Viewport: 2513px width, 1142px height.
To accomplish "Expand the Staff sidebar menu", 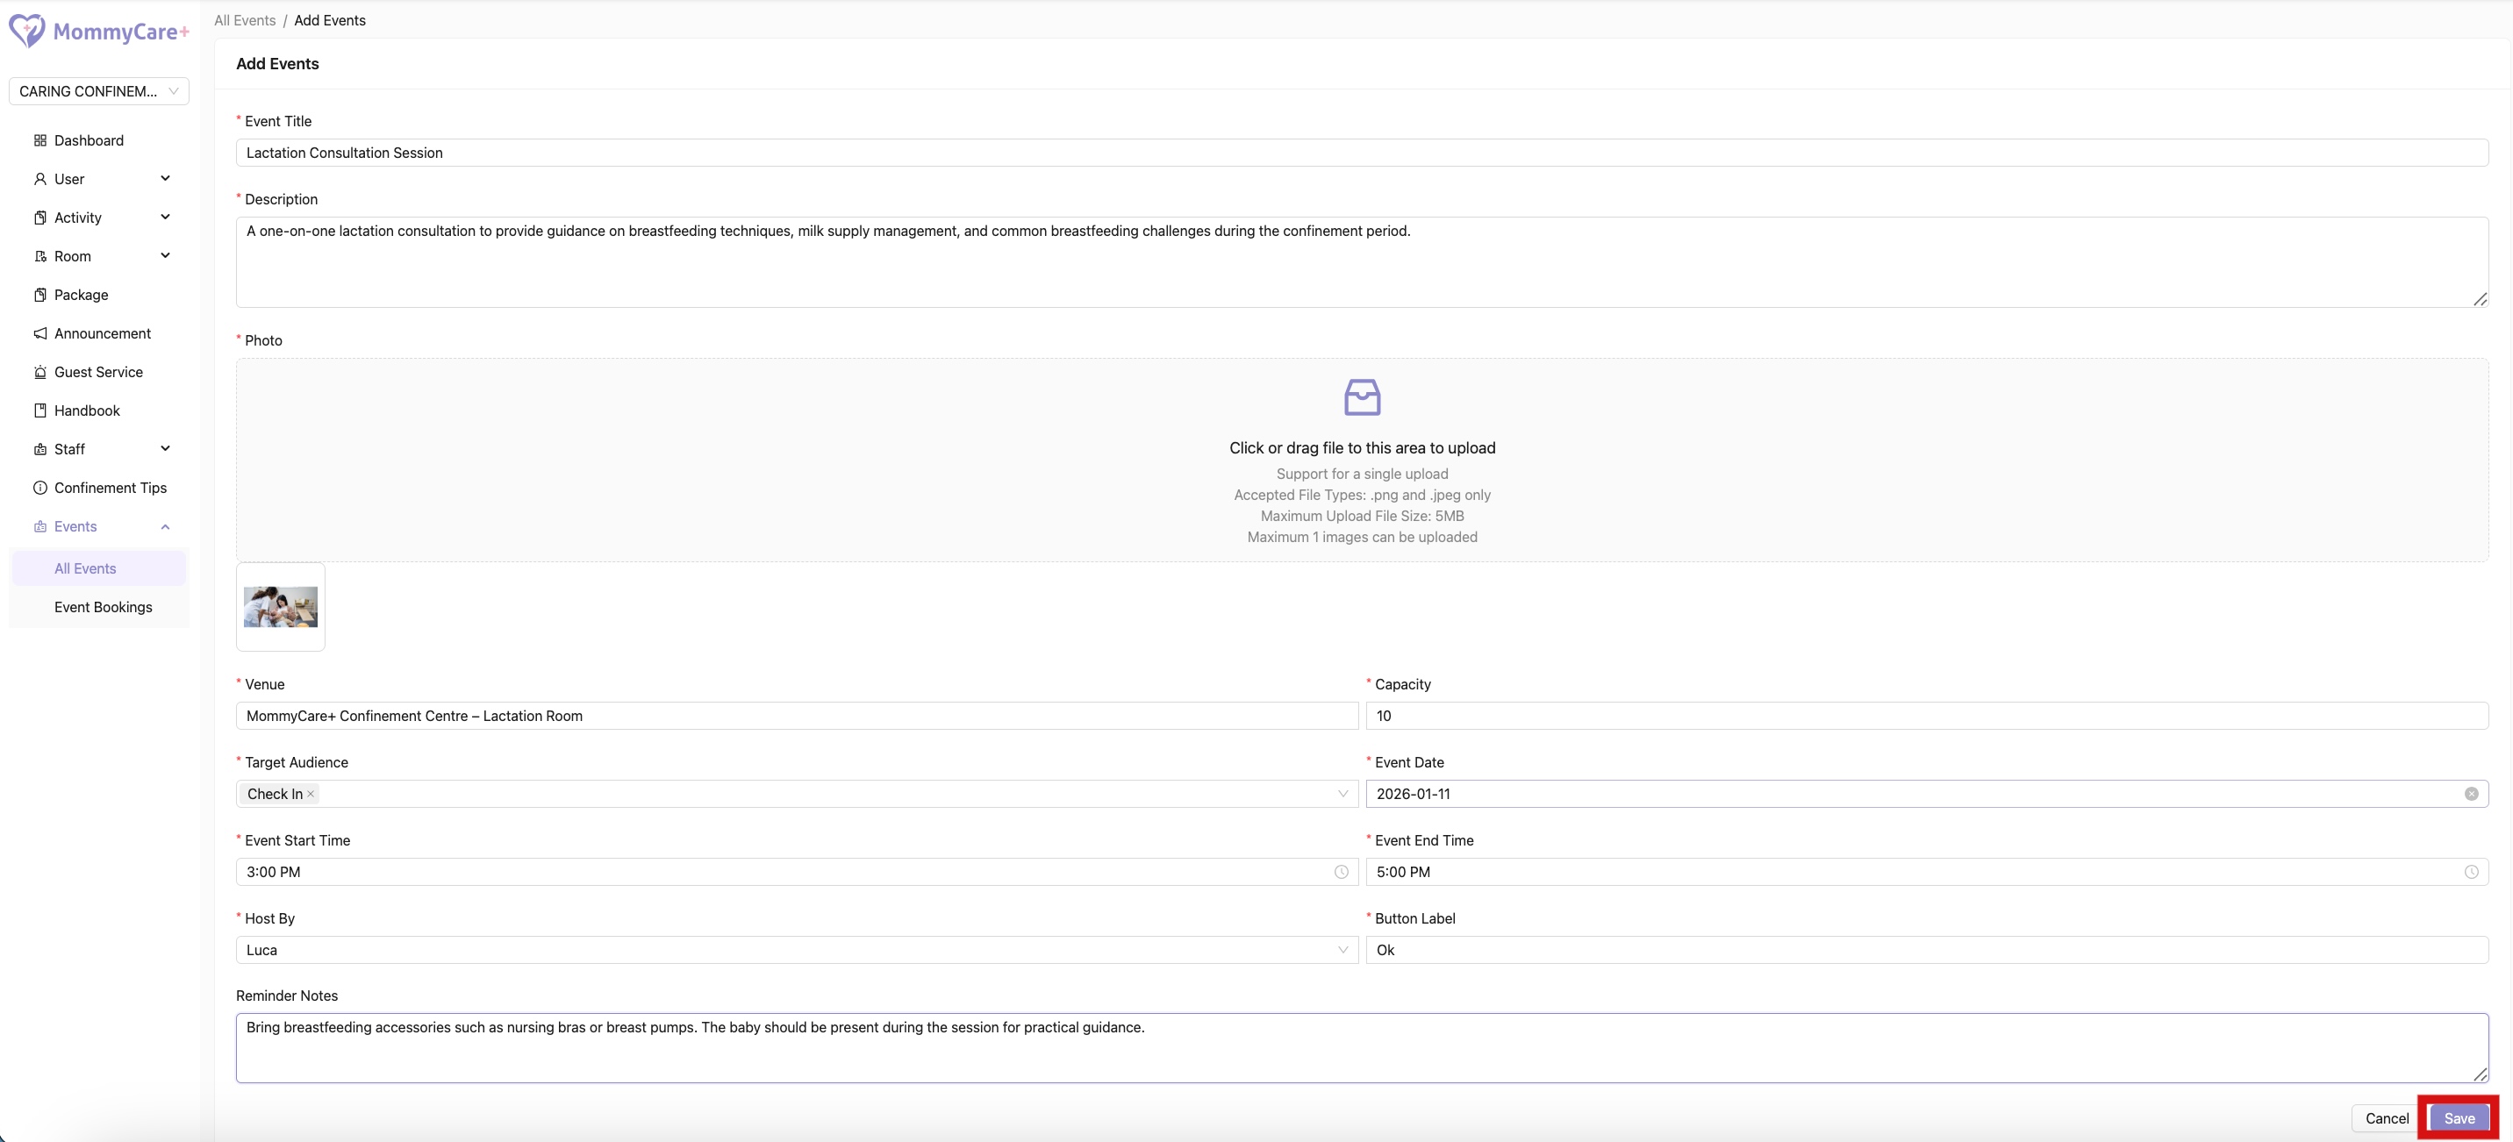I will (x=165, y=448).
